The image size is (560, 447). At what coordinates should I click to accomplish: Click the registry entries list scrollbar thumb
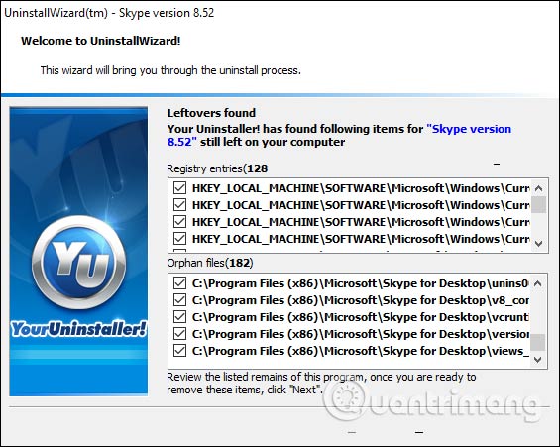(539, 204)
